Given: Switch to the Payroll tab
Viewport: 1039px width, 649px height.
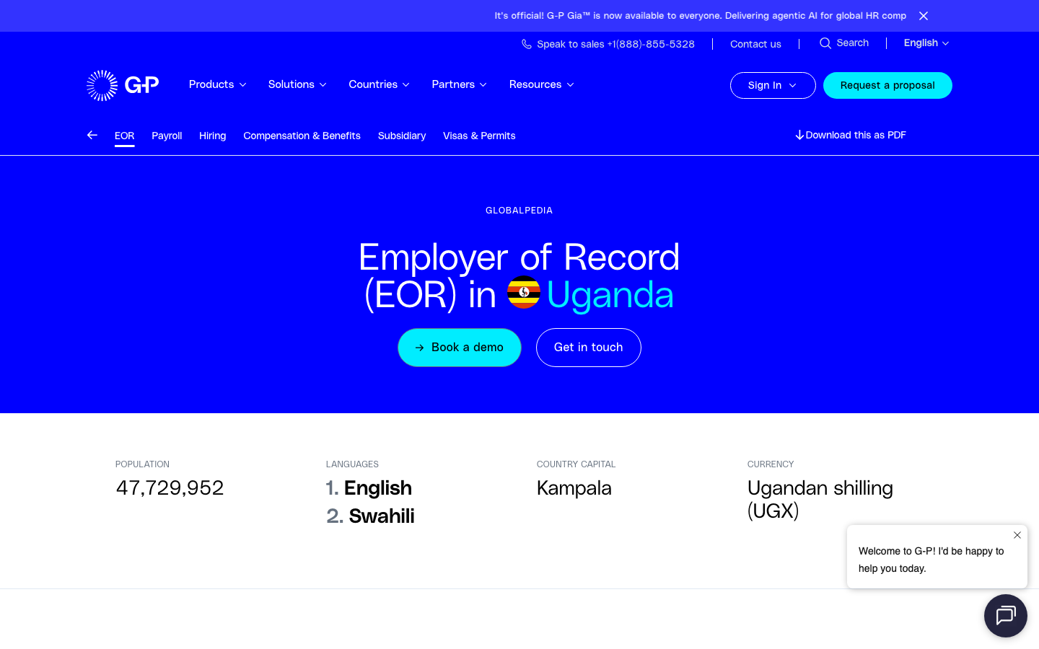Looking at the screenshot, I should point(167,136).
